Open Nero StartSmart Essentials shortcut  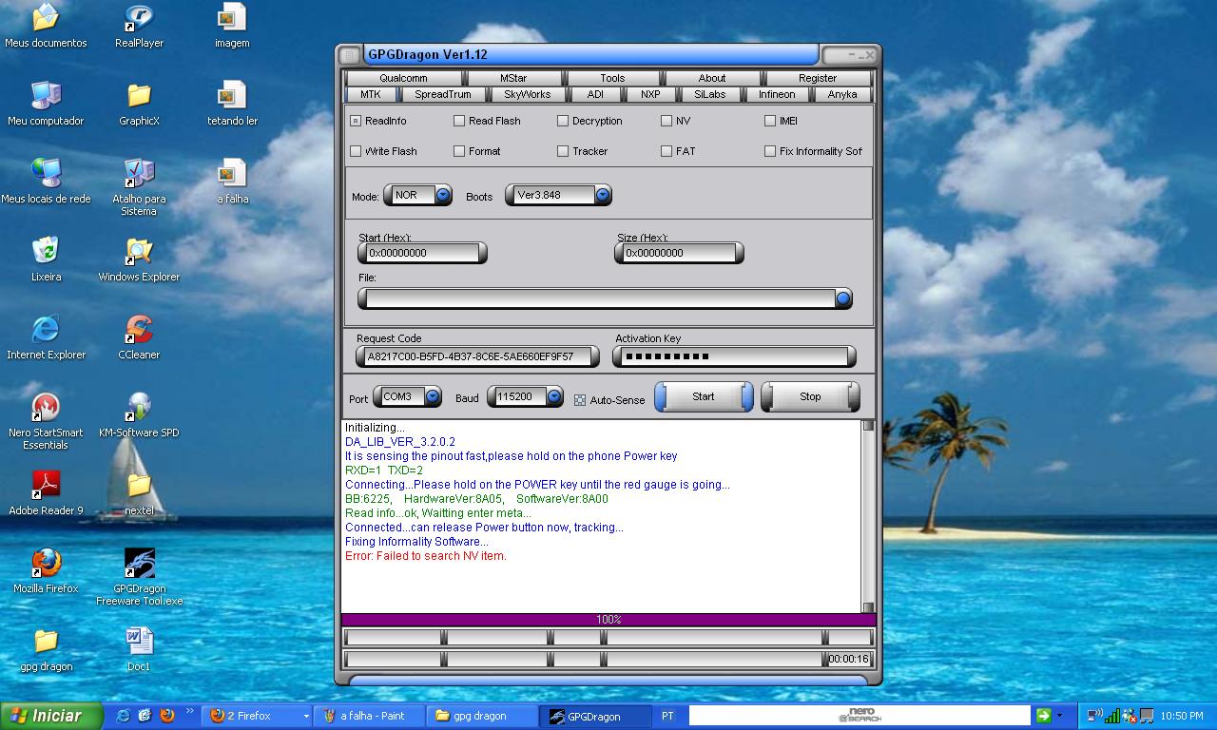[x=46, y=409]
